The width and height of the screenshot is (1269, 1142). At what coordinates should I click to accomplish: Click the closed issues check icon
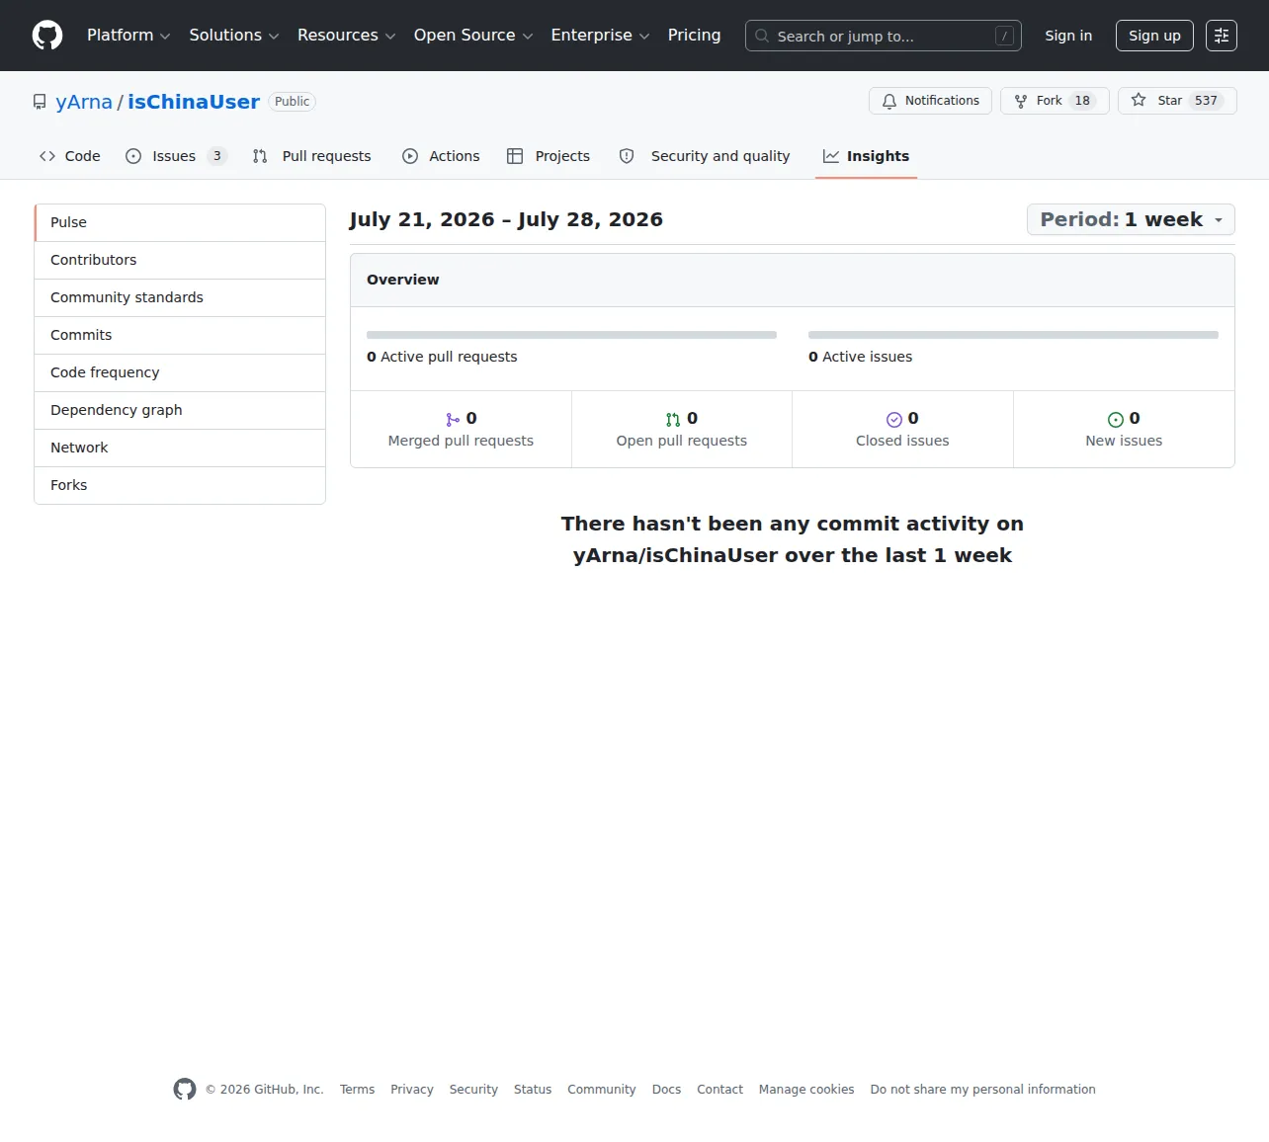[894, 420]
